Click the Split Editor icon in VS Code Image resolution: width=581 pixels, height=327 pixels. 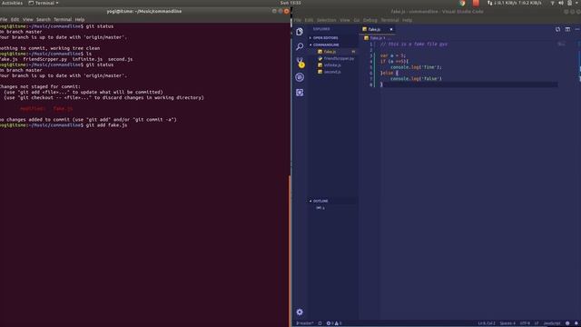[x=567, y=29]
